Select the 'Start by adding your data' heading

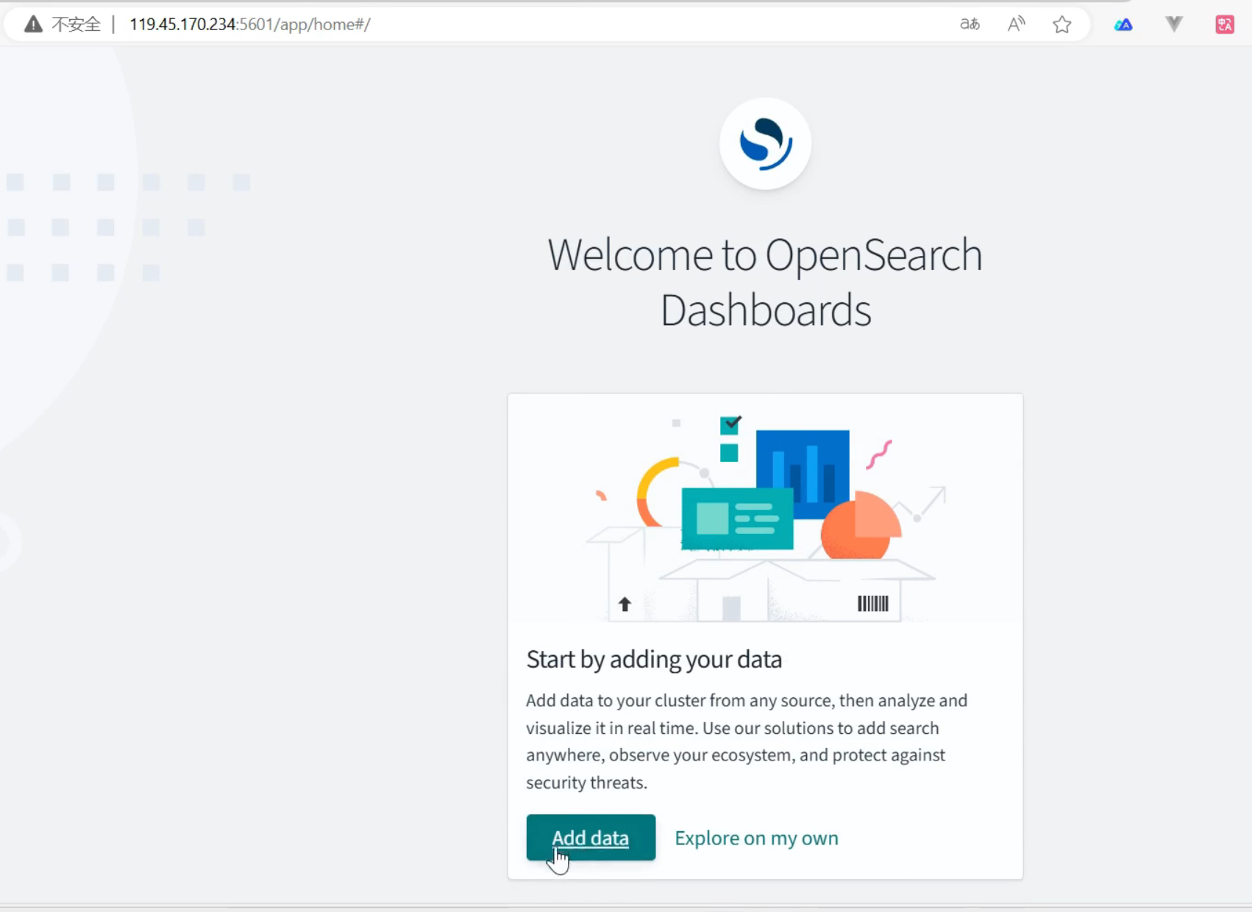654,659
